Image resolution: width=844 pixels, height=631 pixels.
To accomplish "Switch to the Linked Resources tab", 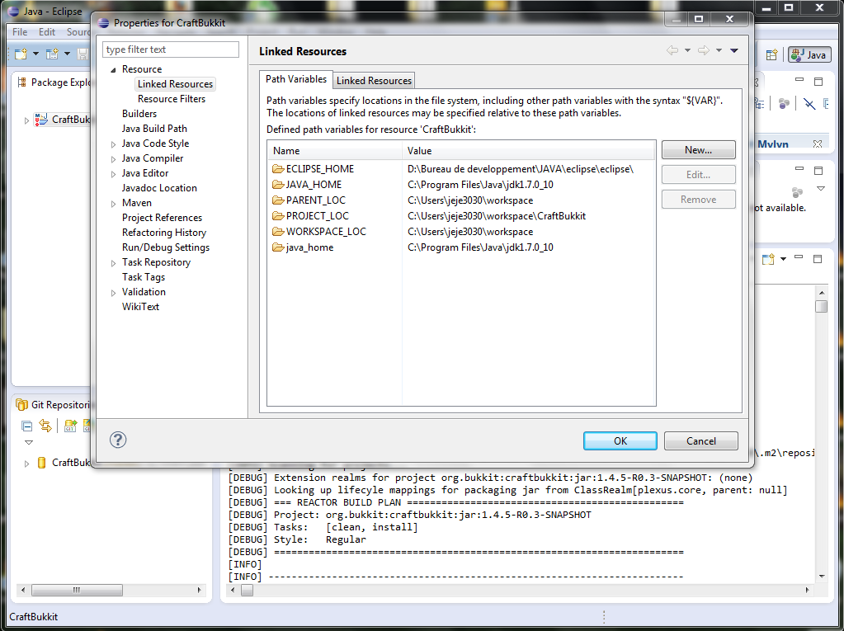I will tap(374, 81).
